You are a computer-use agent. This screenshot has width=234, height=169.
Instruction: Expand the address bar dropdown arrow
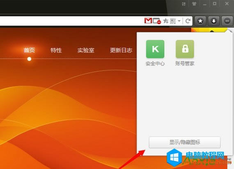coord(179,21)
